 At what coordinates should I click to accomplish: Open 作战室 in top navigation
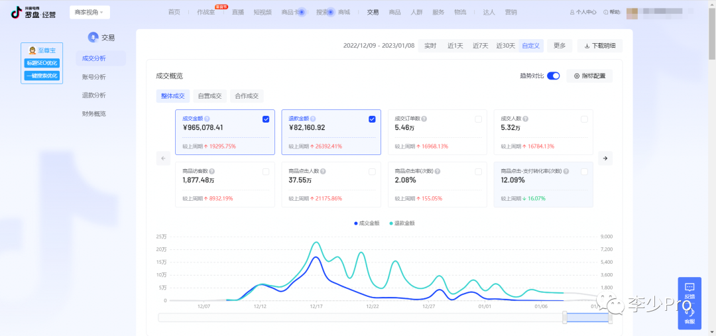[x=206, y=13]
